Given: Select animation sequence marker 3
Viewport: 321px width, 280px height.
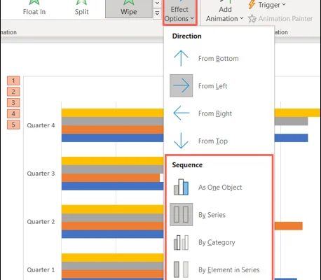Looking at the screenshot, I should pyautogui.click(x=13, y=102).
